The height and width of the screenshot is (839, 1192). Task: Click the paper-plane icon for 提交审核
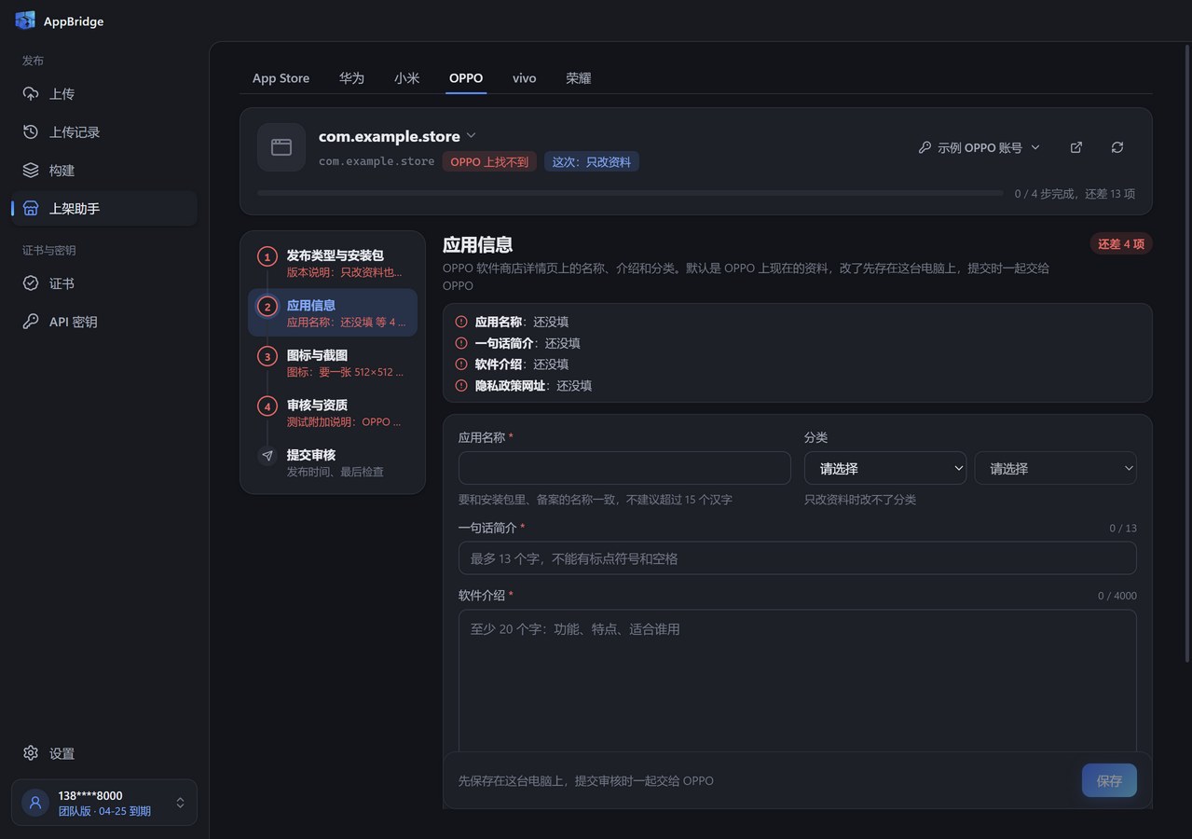(x=267, y=456)
